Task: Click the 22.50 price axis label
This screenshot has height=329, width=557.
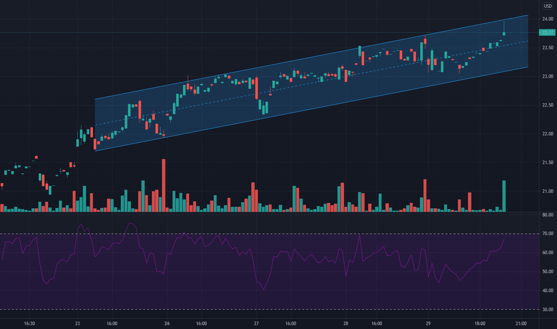Action: coord(547,105)
